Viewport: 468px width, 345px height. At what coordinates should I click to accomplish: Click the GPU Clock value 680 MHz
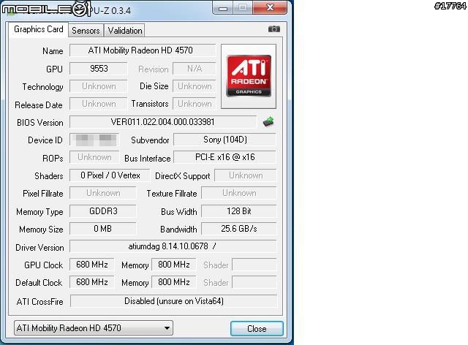(x=92, y=265)
